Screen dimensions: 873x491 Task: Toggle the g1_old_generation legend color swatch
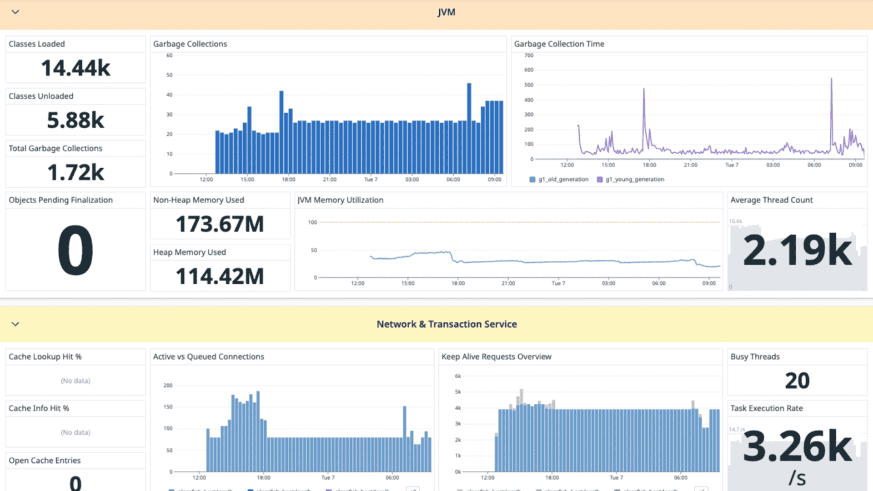click(x=532, y=180)
